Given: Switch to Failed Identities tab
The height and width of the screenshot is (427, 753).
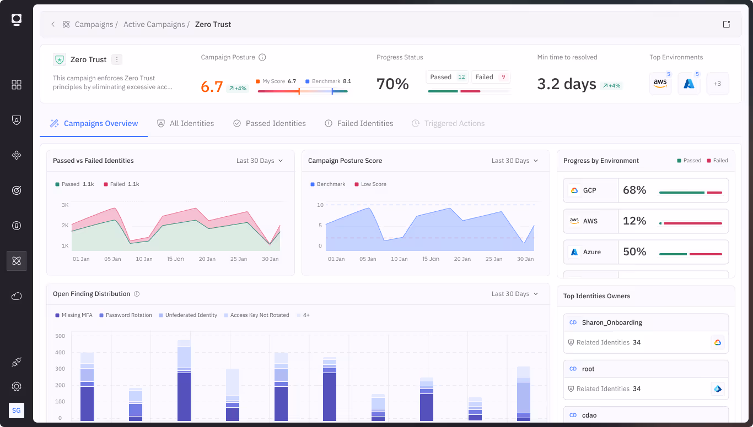Looking at the screenshot, I should (x=359, y=123).
